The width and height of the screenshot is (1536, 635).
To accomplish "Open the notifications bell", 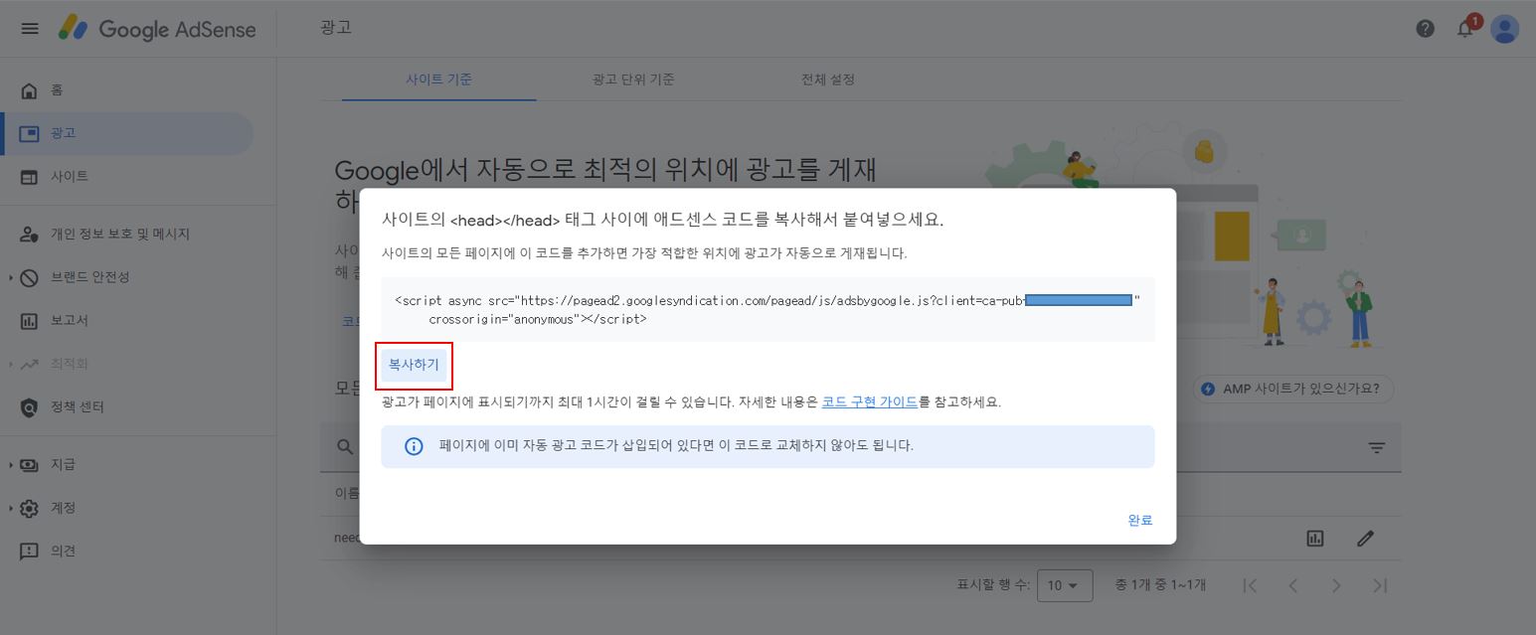I will [1465, 29].
